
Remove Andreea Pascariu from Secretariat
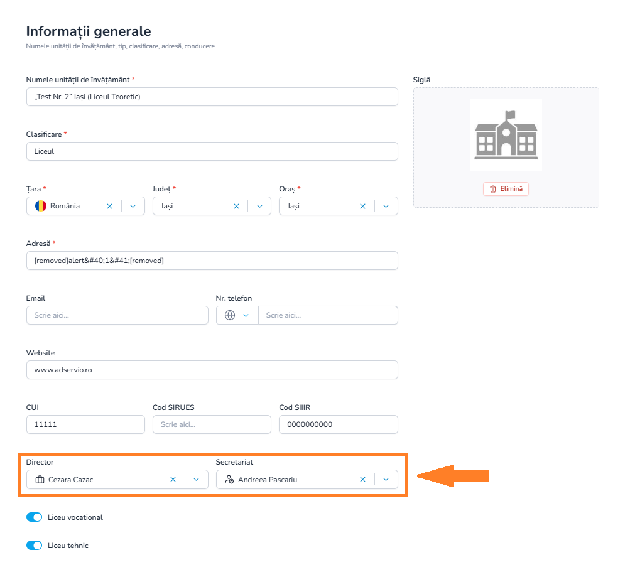(362, 479)
